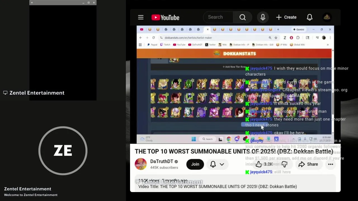358x201 pixels.
Task: Open Task View on the taskbar
Action: click(x=220, y=139)
